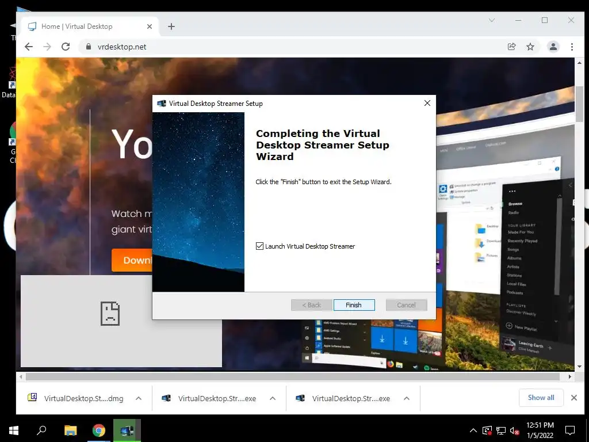This screenshot has height=442, width=589.
Task: Click the sad-face broken page icon
Action: [110, 314]
